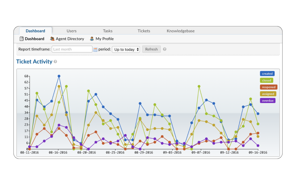
Task: Toggle the created series in chart legend
Action: 267,74
